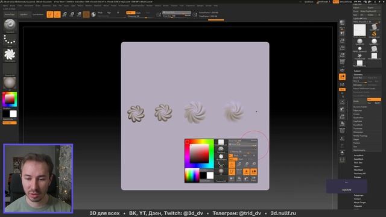Select the PolyMesh3D star tool thumbnail

359,56
